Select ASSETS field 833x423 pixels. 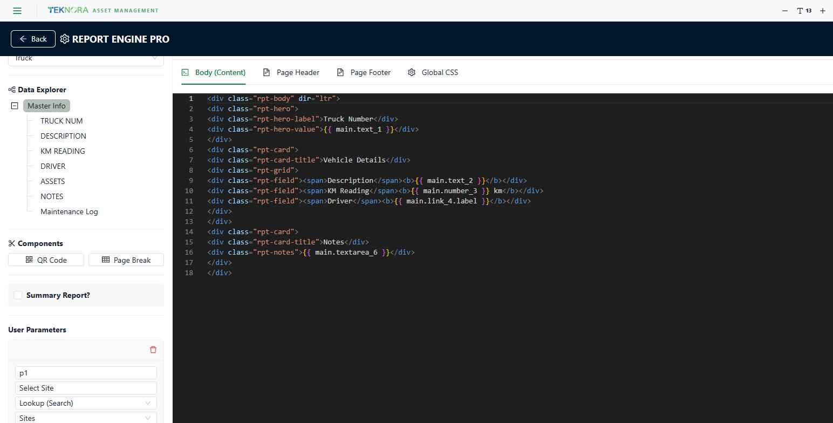(x=52, y=181)
